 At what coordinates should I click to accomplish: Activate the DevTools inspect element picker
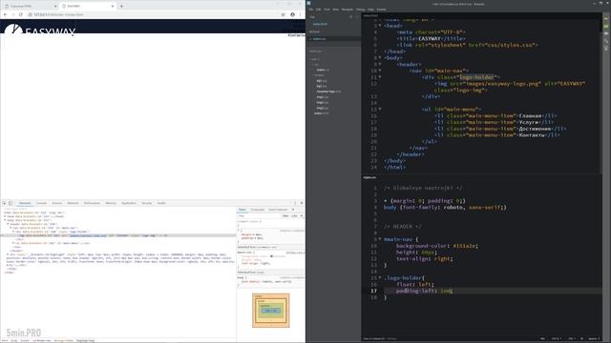[x=4, y=203]
